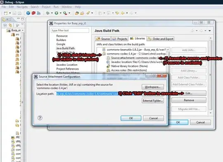Click the Last Edit Location arrow icon
This screenshot has width=223, height=162.
[x=117, y=13]
